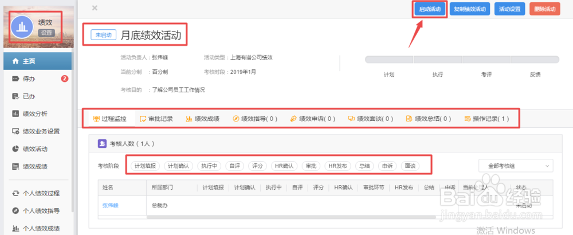This screenshot has height=235, width=573.
Task: Filter by the 计划确认 stage pill
Action: pos(178,166)
